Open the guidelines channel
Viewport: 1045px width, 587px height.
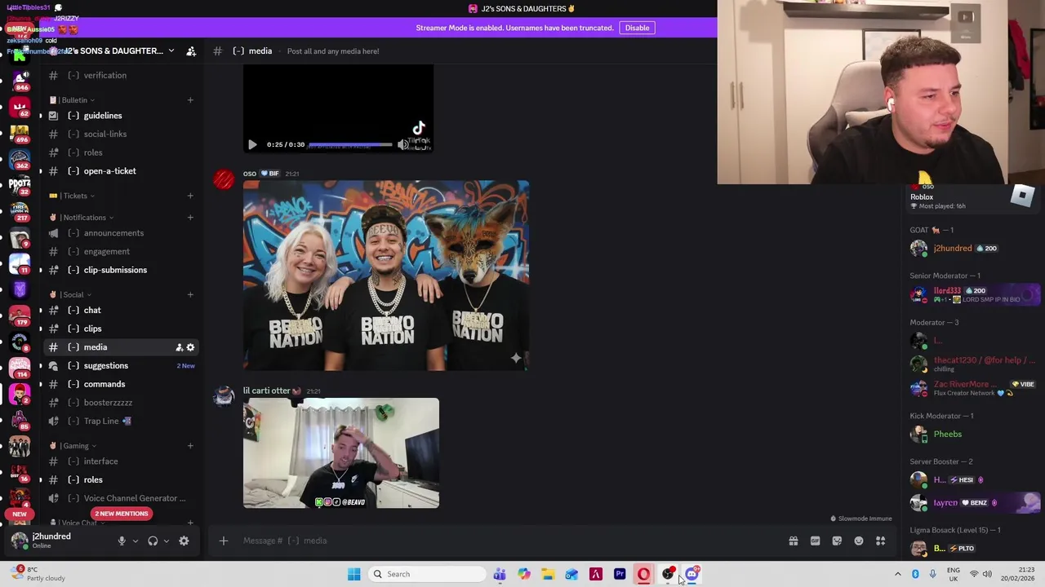pyautogui.click(x=122, y=116)
